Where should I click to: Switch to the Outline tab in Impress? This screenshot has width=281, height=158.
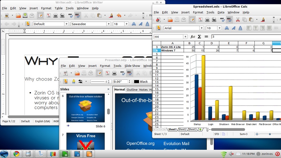(x=132, y=89)
